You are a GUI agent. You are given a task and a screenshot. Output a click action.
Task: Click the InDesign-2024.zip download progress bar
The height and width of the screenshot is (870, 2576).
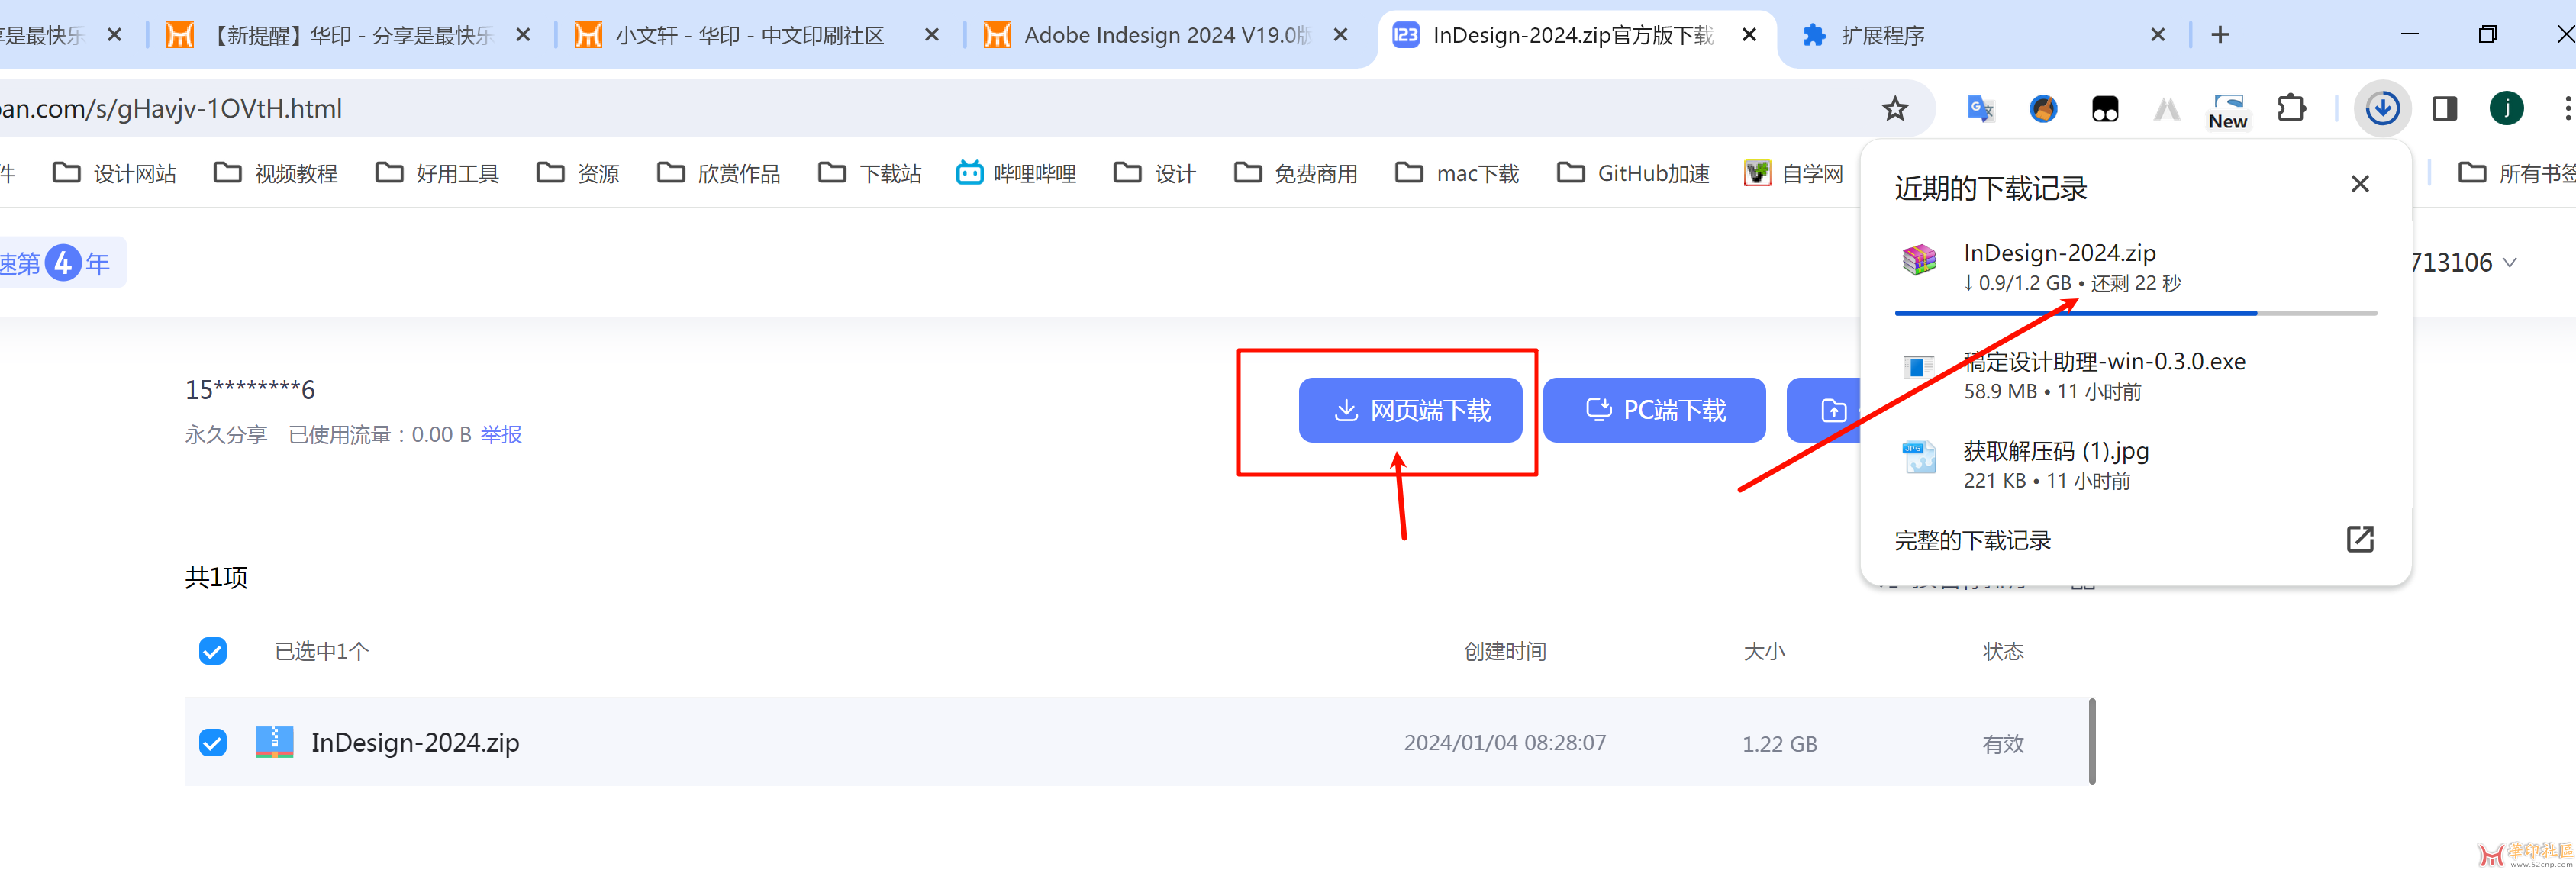2135,313
